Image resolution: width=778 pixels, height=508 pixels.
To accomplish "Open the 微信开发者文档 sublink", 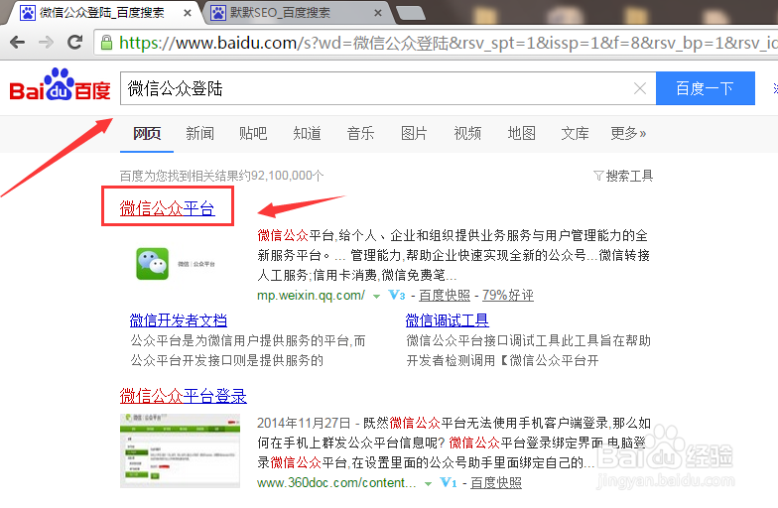I will (179, 320).
